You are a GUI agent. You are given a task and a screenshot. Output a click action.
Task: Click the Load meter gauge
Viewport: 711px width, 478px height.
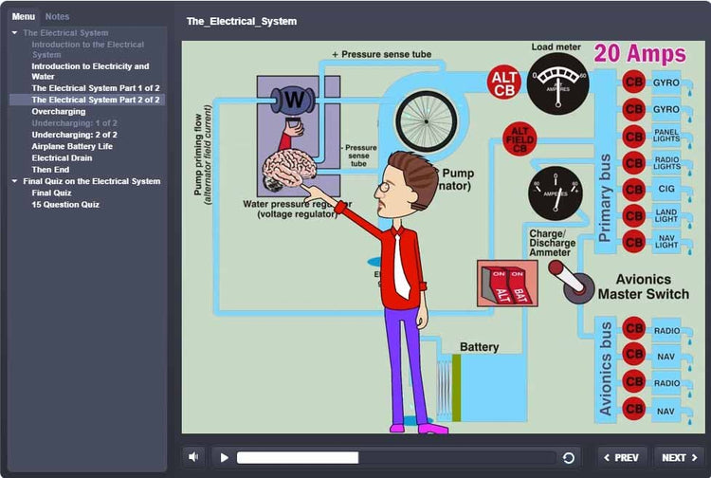point(556,83)
